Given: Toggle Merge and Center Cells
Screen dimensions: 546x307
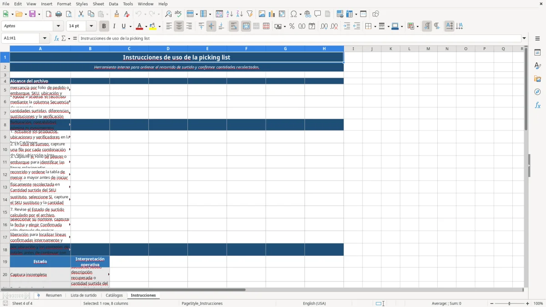Looking at the screenshot, I should coord(246,26).
